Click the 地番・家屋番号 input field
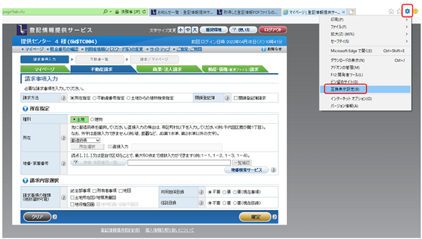Screen dimensions: 422x239 click(x=179, y=163)
